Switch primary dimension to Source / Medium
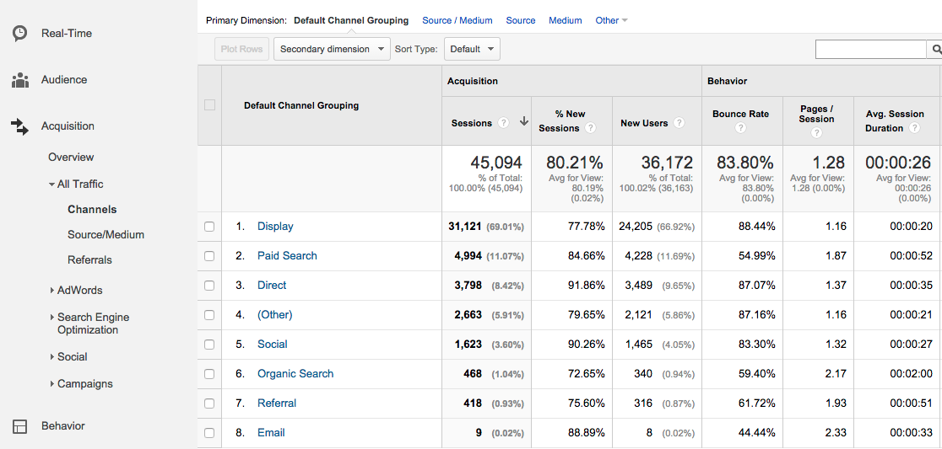This screenshot has width=942, height=449. (x=457, y=20)
